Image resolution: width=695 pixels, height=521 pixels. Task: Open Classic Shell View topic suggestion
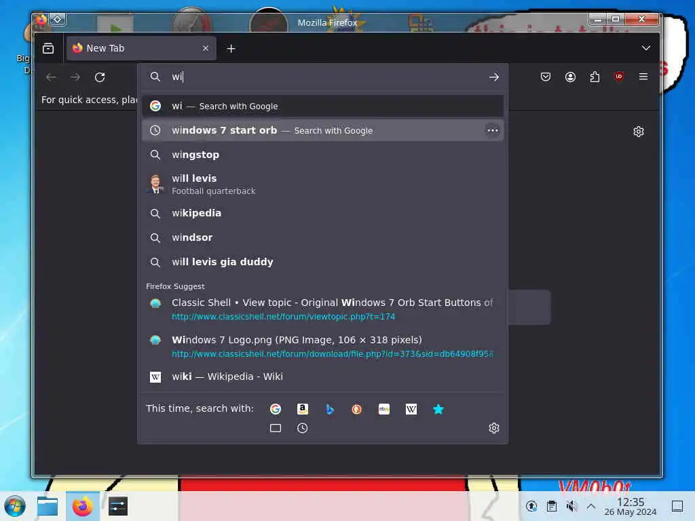pos(322,309)
